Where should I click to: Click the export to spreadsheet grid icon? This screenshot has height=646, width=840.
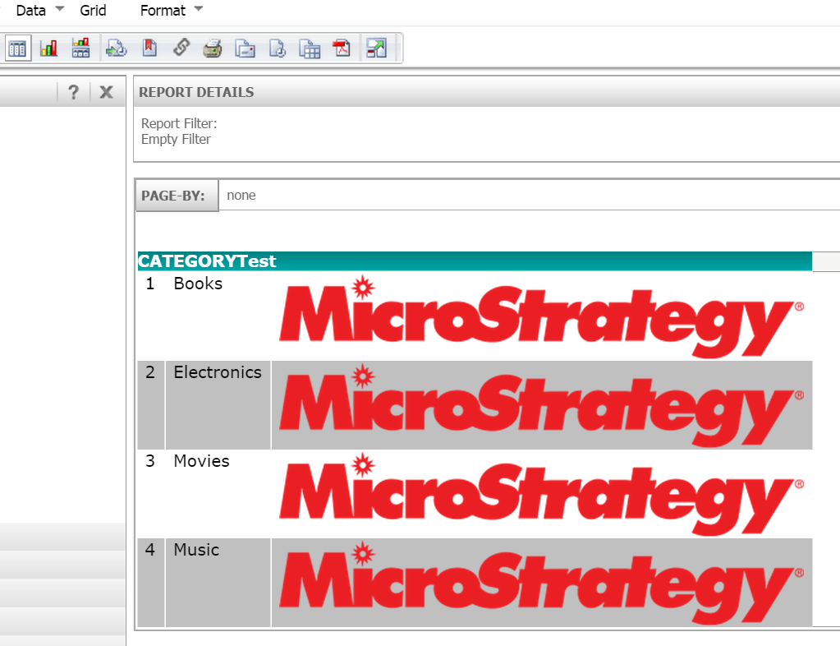click(x=310, y=48)
